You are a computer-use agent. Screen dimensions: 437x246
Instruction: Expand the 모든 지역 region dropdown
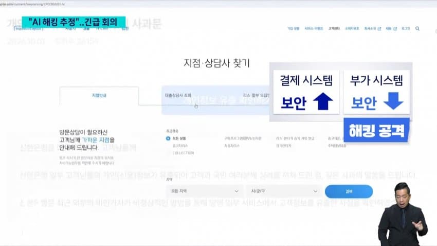(x=205, y=191)
